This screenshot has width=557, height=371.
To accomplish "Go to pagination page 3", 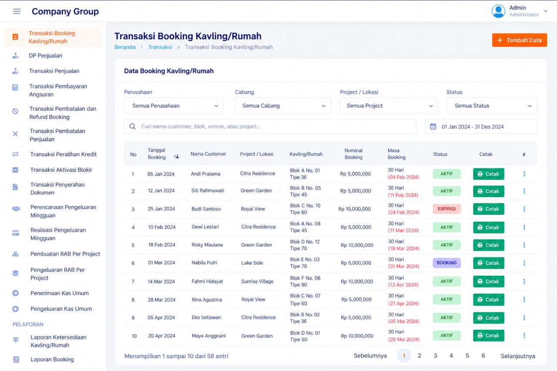I will 435,356.
